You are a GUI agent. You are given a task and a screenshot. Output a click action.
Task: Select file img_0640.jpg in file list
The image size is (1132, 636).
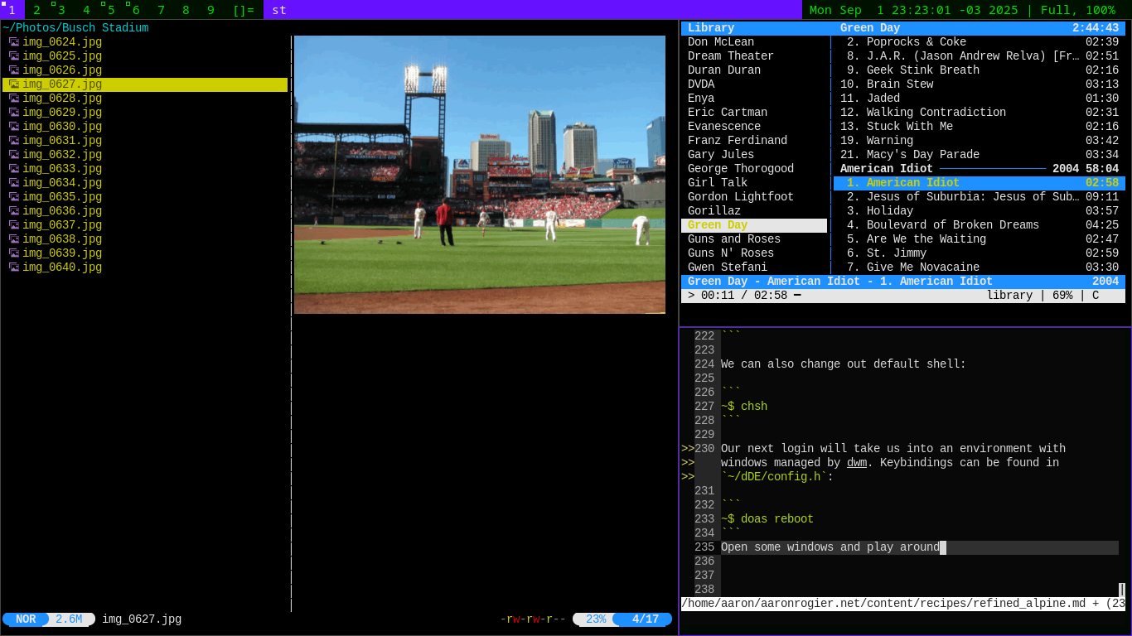[x=62, y=267]
